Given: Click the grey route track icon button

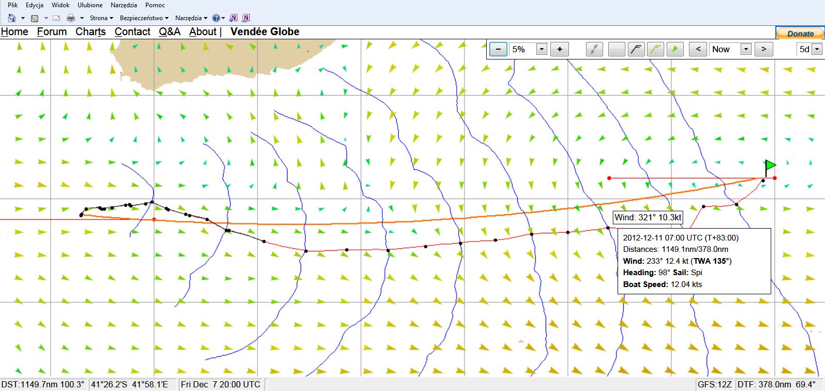Looking at the screenshot, I should coord(595,50).
